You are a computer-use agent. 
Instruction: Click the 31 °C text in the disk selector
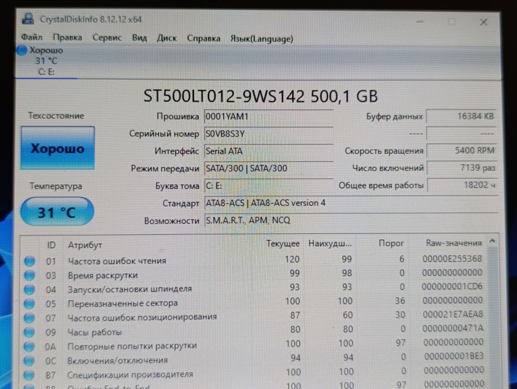pyautogui.click(x=46, y=61)
